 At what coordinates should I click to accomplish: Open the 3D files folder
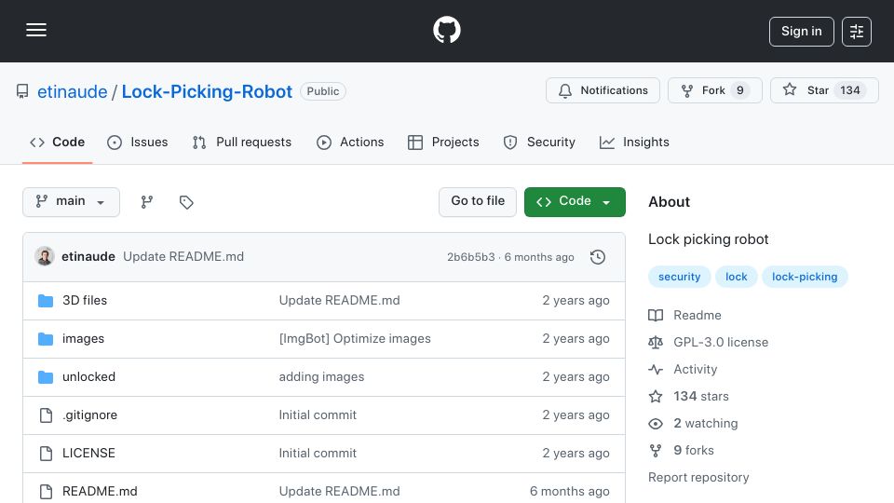tap(85, 301)
